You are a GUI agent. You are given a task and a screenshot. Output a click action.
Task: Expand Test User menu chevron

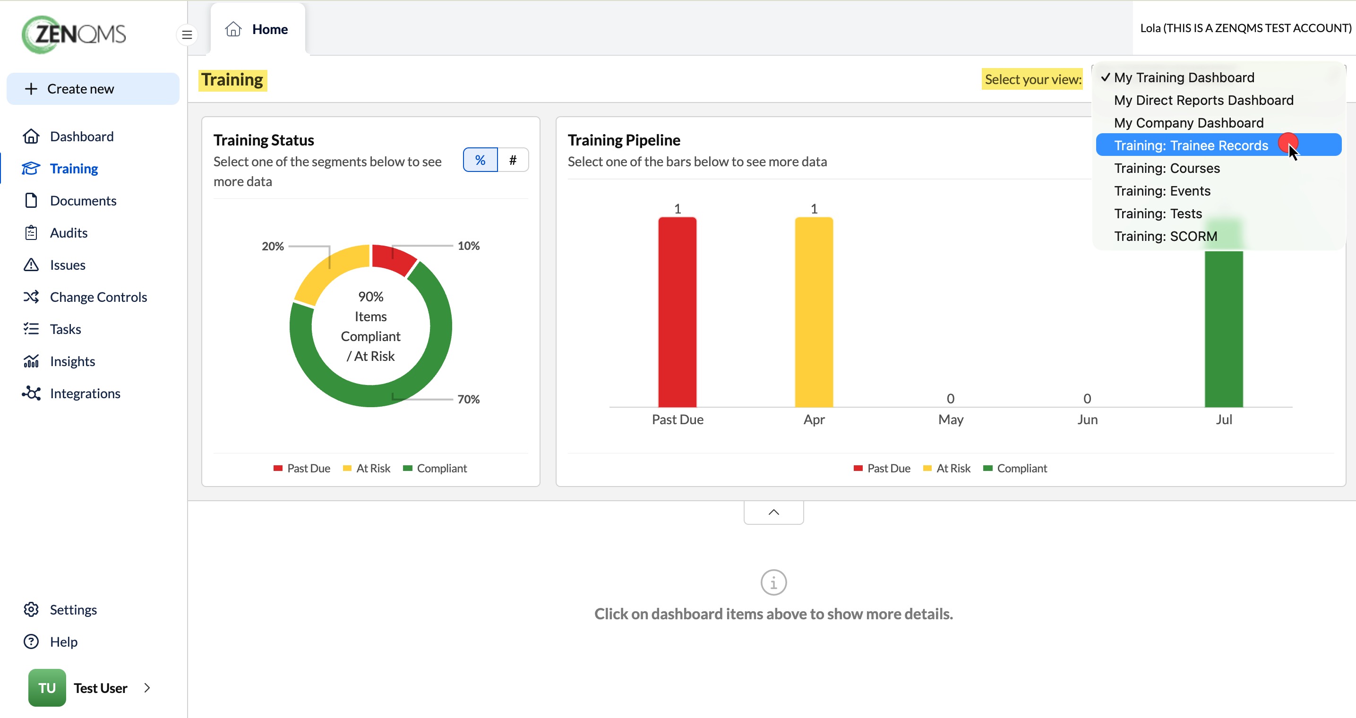click(x=147, y=687)
